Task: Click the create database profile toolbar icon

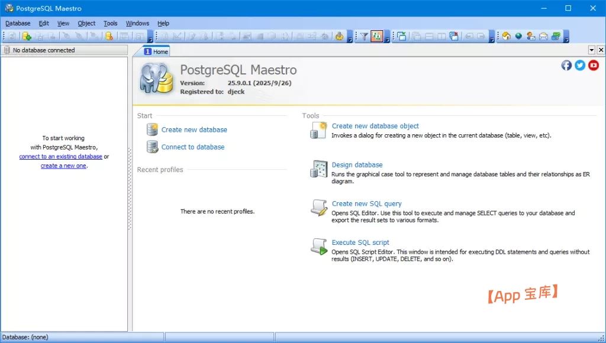Action: point(27,36)
